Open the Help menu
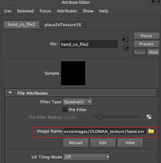The image size is (161, 163). pyautogui.click(x=104, y=11)
